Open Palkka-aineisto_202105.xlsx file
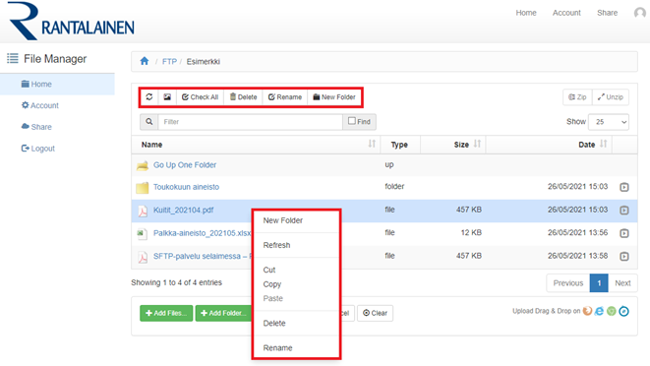This screenshot has height=366, width=650. coord(202,233)
